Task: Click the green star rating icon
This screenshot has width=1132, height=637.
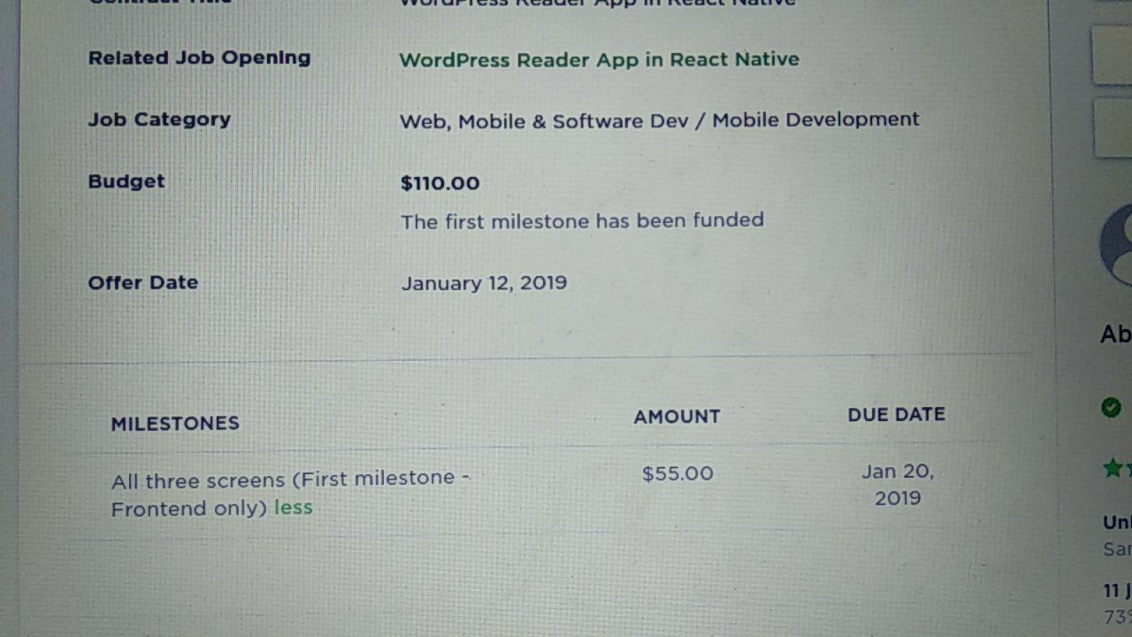Action: 1113,468
